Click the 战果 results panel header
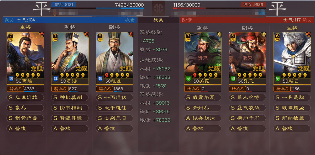Viewport: 315px width, 155px height. [159, 20]
